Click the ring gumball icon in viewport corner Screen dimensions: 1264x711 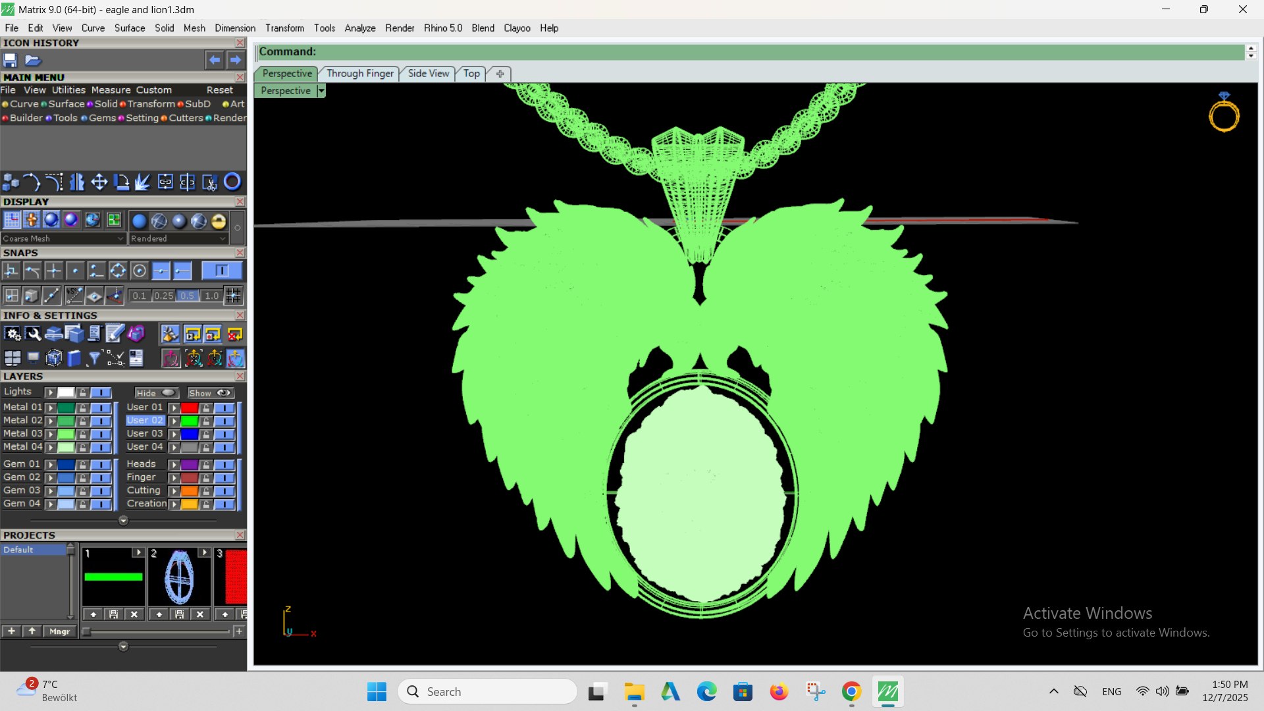point(1224,113)
